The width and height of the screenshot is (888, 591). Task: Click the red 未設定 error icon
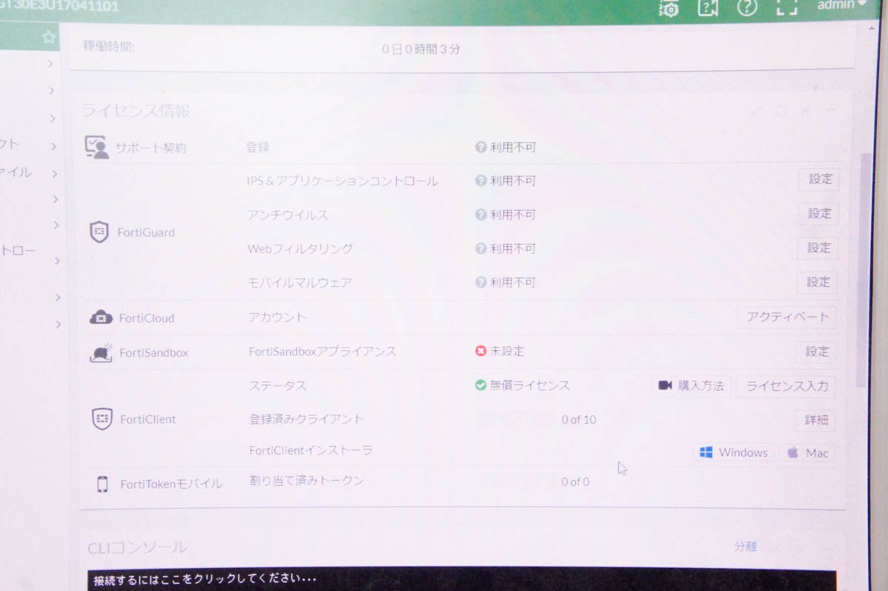[481, 351]
